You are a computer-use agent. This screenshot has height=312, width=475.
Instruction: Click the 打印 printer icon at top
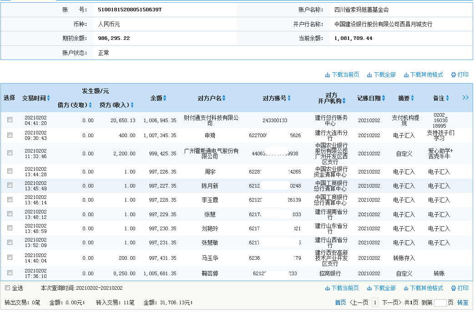tap(454, 74)
